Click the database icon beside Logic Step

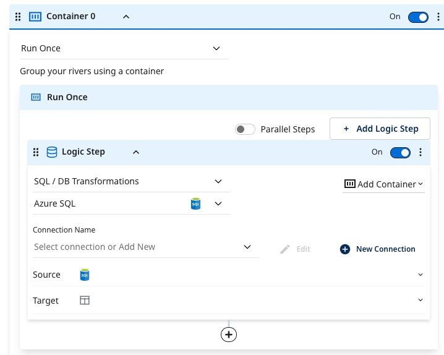[x=52, y=152]
